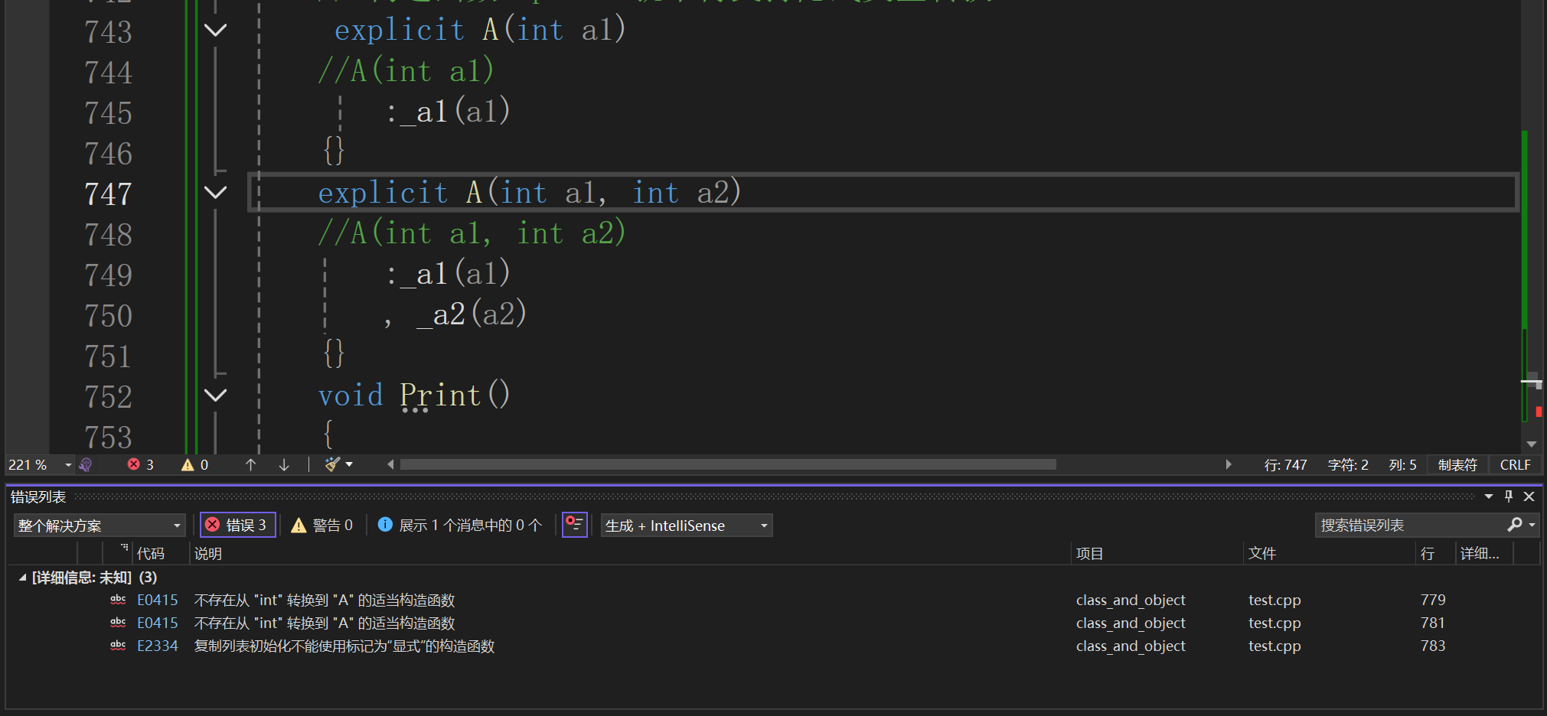
Task: Select the E0415 error at line 779
Action: click(773, 600)
